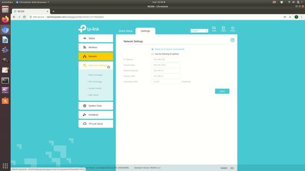Image resolution: width=305 pixels, height=171 pixels.
Task: Open LibreOffice Writer from the dock
Action: tap(5, 40)
